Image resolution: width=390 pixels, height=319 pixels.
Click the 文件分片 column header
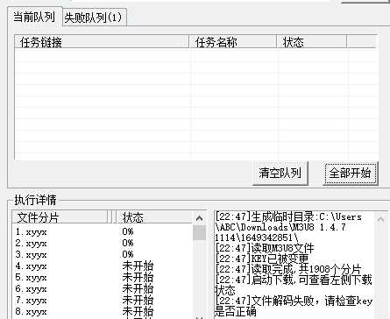coord(60,217)
